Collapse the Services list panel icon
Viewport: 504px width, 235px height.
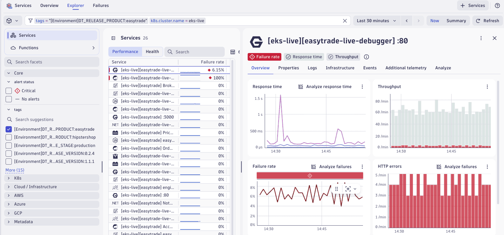[x=113, y=38]
